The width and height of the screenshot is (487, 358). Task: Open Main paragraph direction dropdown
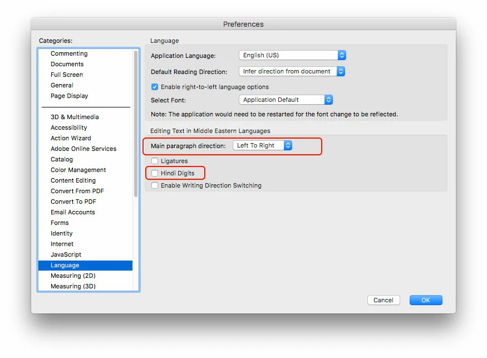coord(263,145)
